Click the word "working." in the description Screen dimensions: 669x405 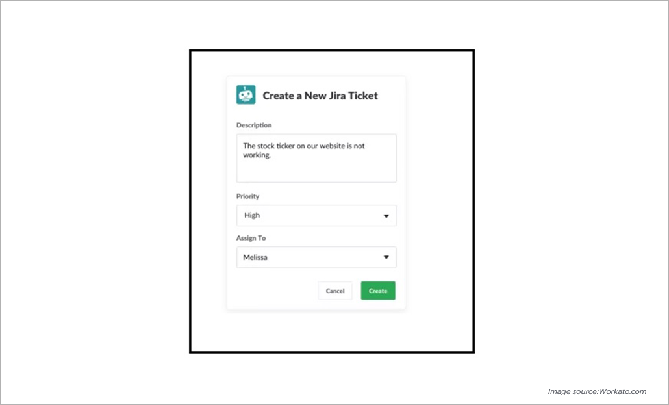coord(257,155)
